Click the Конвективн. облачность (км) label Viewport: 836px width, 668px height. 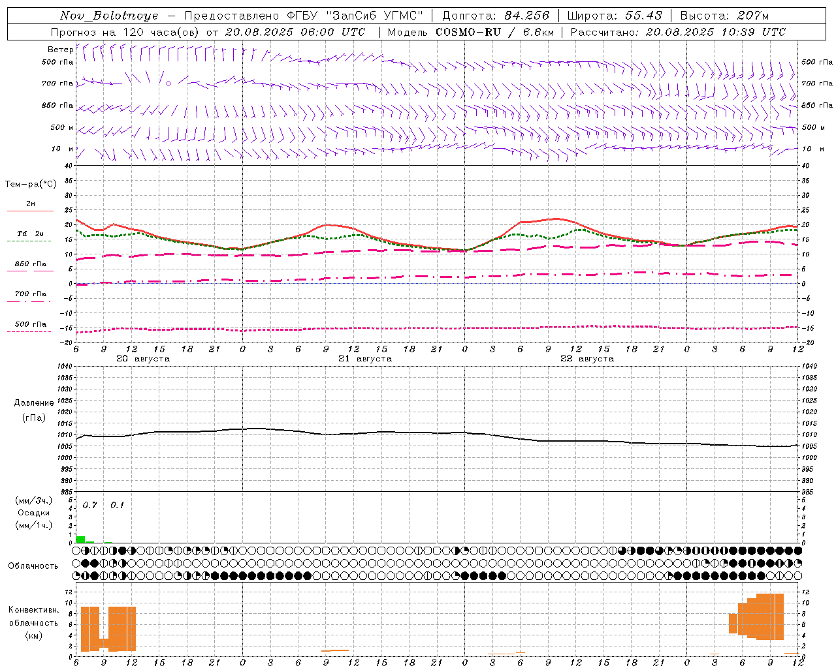coord(33,623)
